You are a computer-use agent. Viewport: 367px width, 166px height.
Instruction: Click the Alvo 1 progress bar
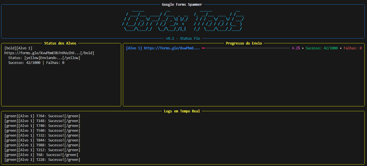coord(246,48)
